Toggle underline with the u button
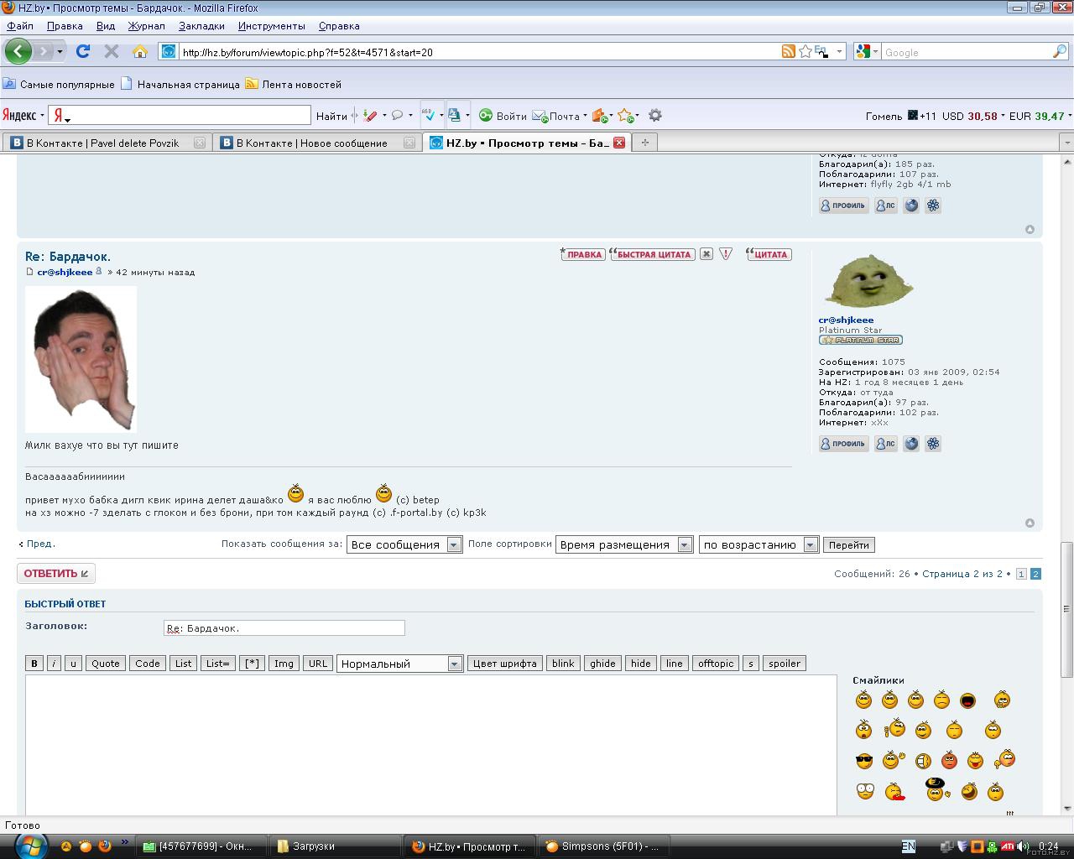This screenshot has width=1074, height=859. pyautogui.click(x=73, y=664)
